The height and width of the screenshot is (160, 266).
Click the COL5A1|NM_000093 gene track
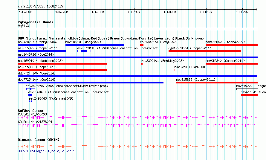[137, 118]
